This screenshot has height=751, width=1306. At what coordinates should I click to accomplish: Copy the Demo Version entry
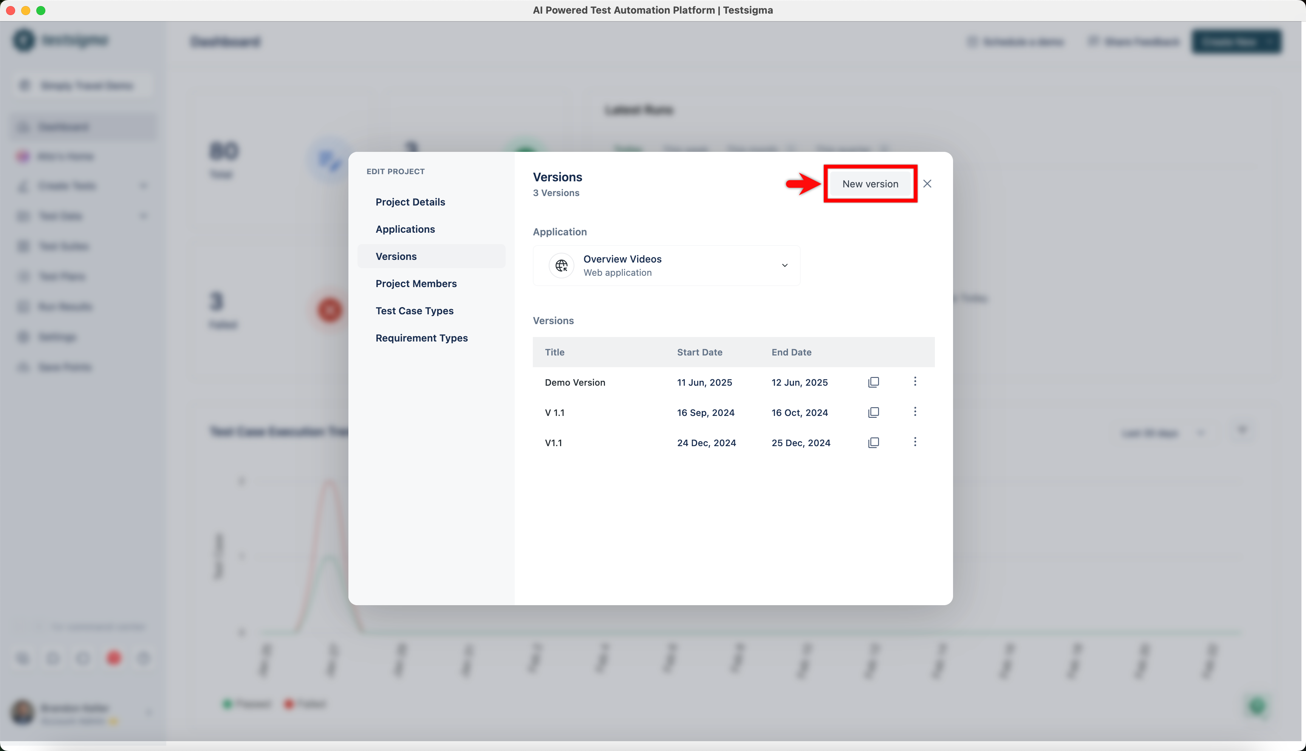(873, 382)
